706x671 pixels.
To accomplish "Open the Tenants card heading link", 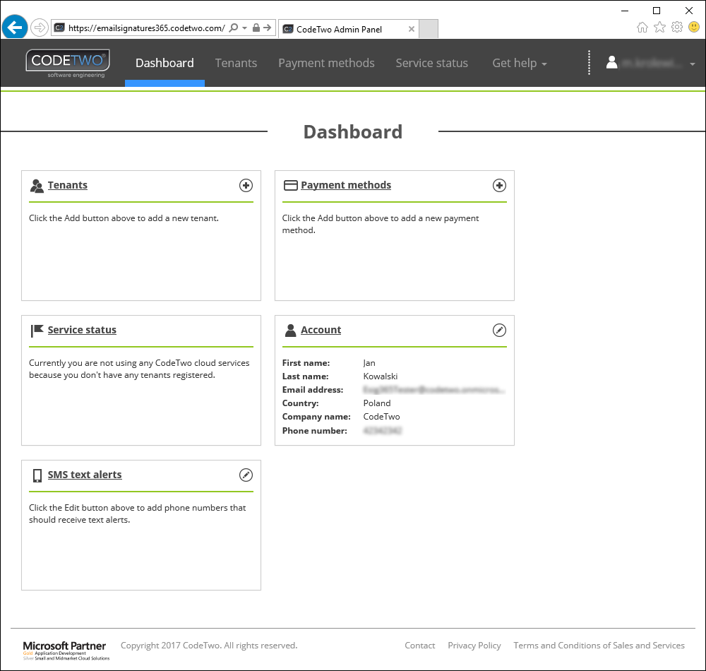I will 68,185.
